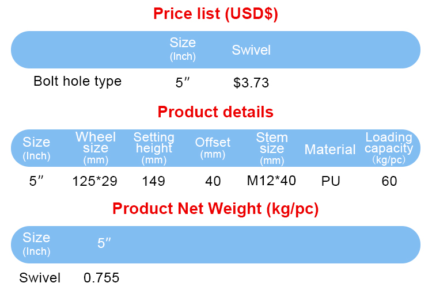Select the Material column header
Image resolution: width=432 pixels, height=306 pixels.
click(330, 150)
